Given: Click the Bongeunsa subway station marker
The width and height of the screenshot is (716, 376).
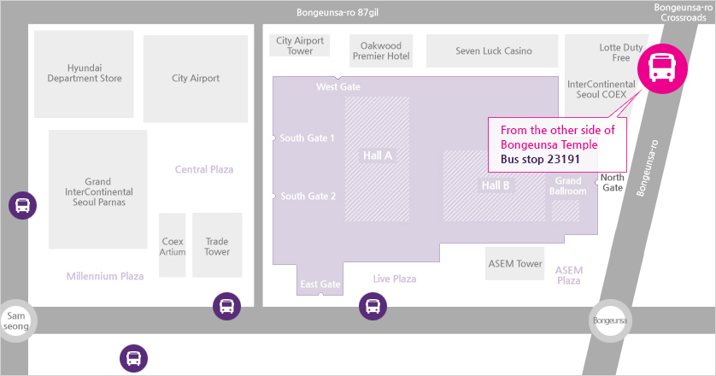Looking at the screenshot, I should 610,320.
